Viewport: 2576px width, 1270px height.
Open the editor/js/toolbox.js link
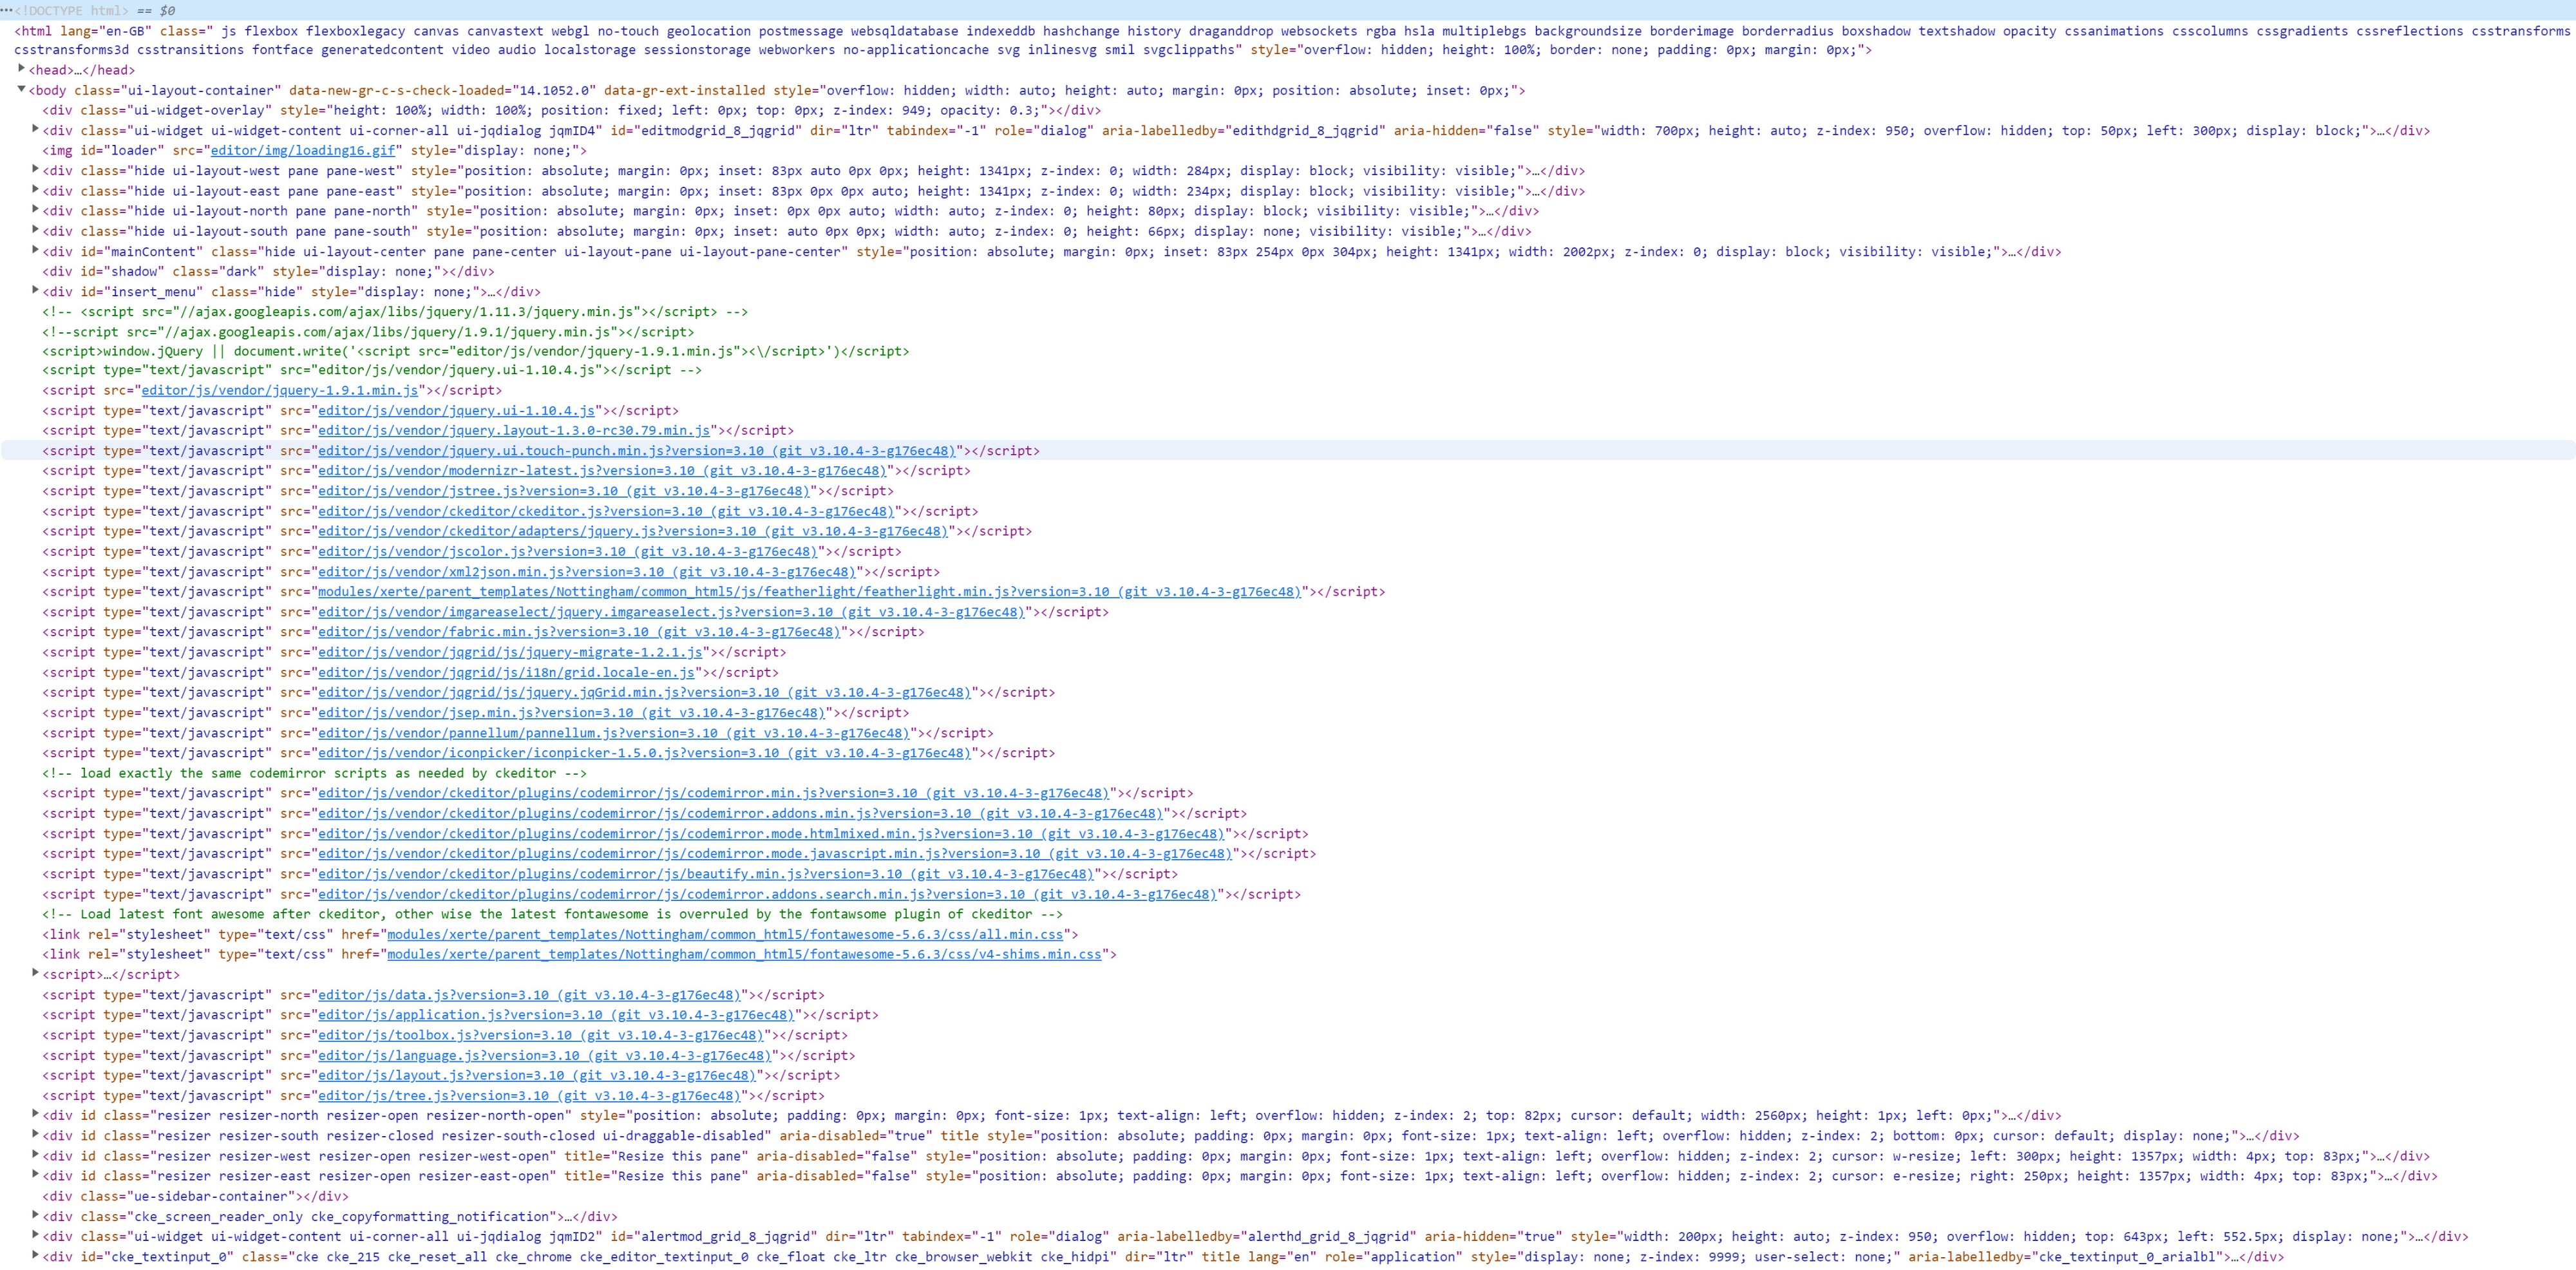(541, 1035)
